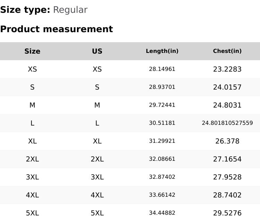
Task: Click chest value 23.2283
Action: [x=227, y=69]
